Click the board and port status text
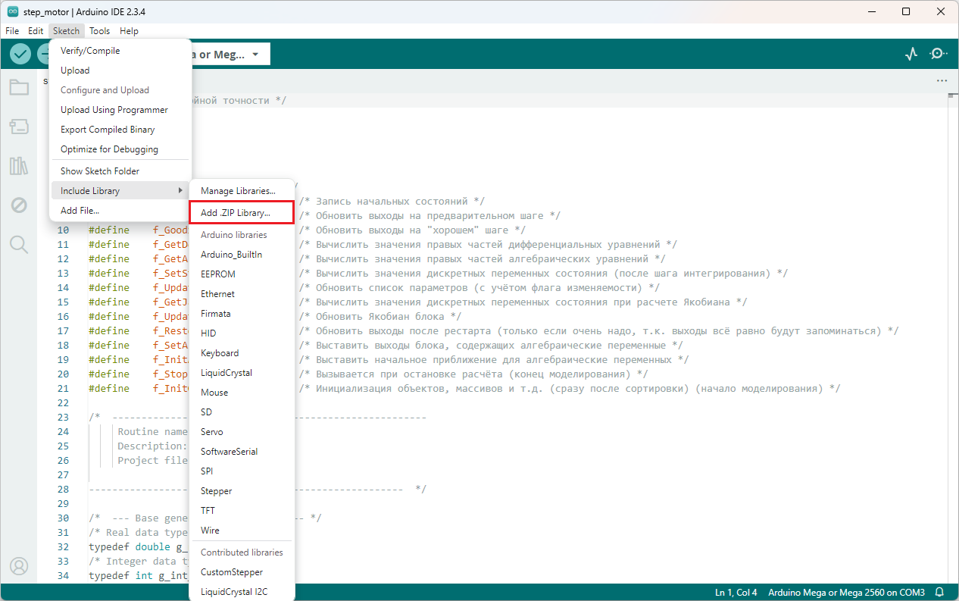Viewport: 959px width, 601px height. (846, 592)
